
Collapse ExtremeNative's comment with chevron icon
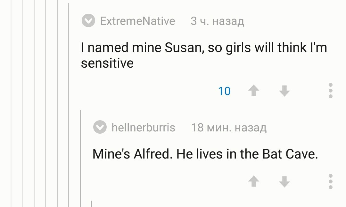(88, 21)
